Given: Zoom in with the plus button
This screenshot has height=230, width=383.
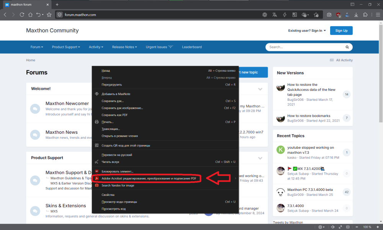Looking at the screenshot, I should coord(378,227).
